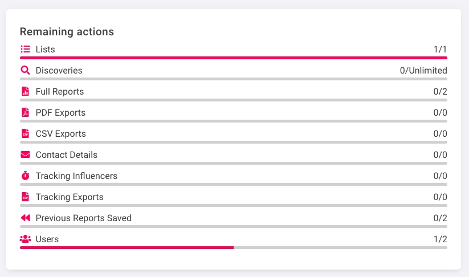Click the Tracking Influencers stopwatch icon
469x277 pixels.
(25, 176)
